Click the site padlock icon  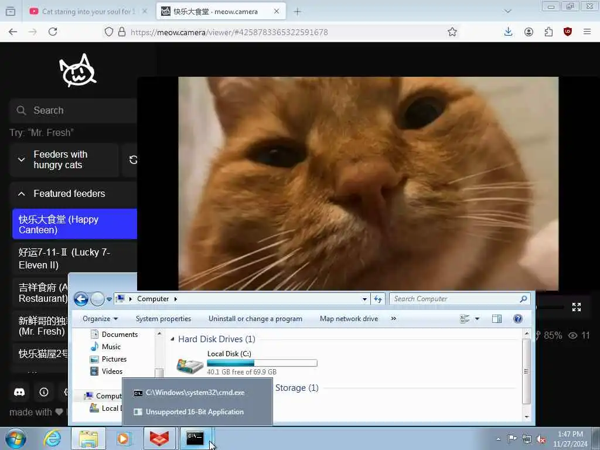[x=122, y=32]
